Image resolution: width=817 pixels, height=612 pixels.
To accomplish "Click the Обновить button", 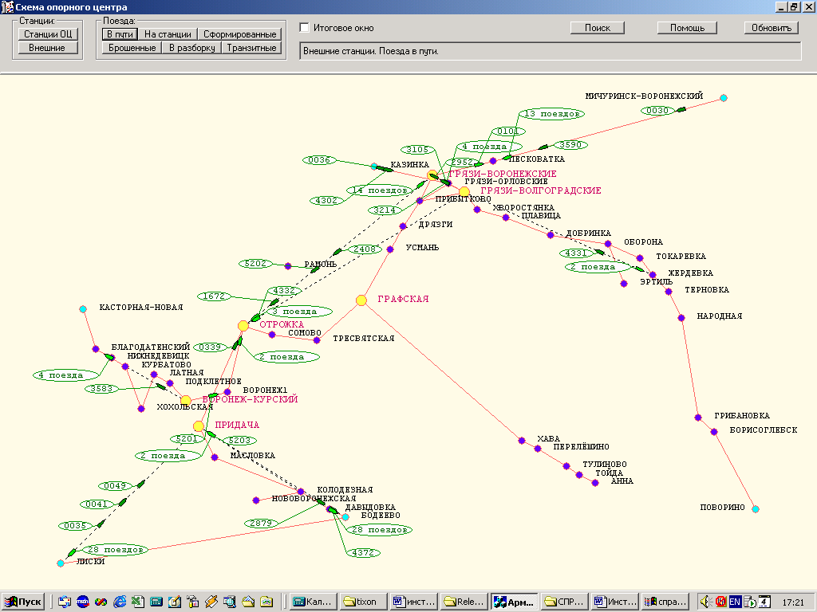I will coord(772,28).
